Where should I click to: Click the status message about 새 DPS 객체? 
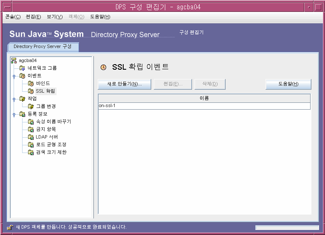[x=71, y=227]
